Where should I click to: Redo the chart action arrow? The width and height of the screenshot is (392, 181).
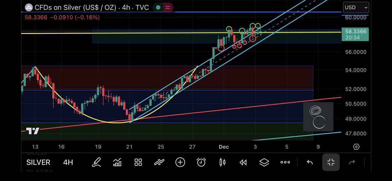[x=352, y=162]
